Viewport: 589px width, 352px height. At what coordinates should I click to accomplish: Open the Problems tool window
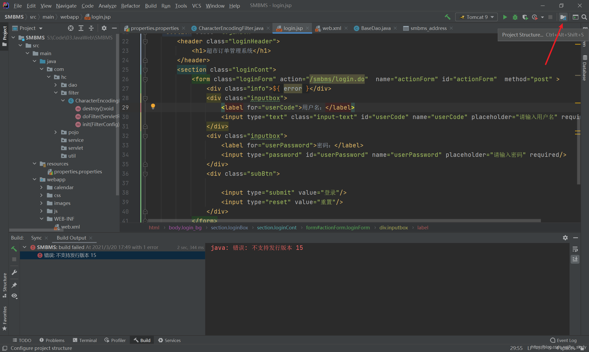click(x=52, y=340)
